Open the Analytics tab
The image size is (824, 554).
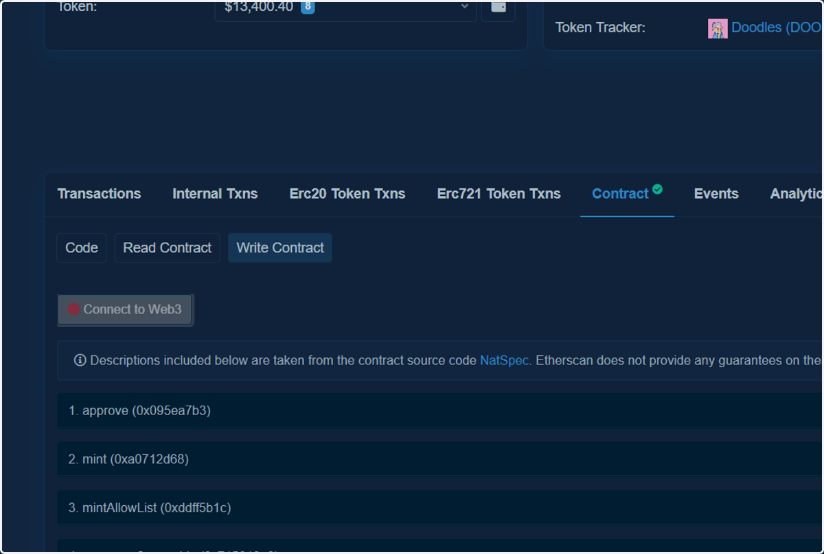click(x=795, y=194)
